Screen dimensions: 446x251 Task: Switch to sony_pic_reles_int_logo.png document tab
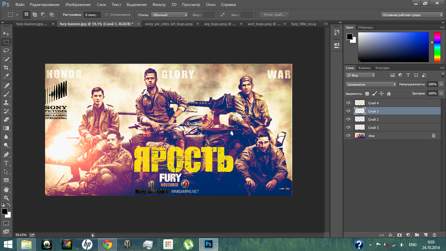pos(168,24)
